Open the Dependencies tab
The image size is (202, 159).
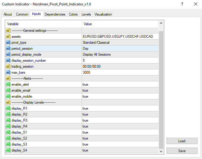pyautogui.click(x=55, y=14)
